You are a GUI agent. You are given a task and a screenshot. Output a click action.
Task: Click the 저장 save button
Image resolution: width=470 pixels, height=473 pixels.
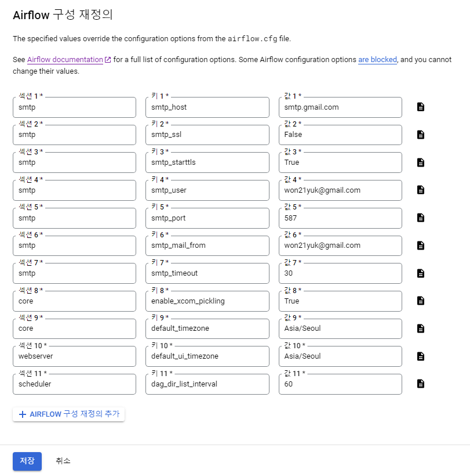(x=27, y=461)
